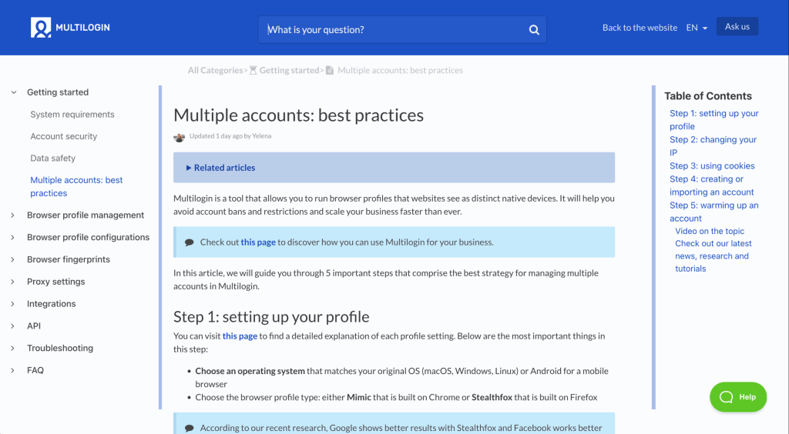Click the speech bubble icon beside Check out

[190, 242]
